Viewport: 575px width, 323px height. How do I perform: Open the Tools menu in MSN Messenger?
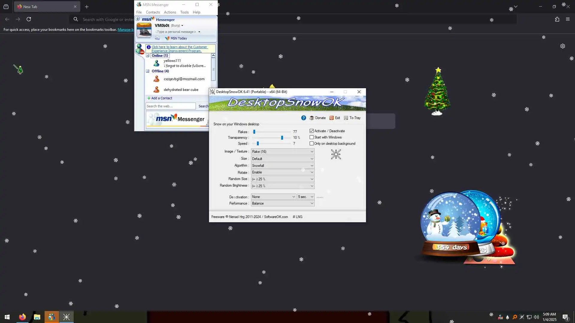184,12
